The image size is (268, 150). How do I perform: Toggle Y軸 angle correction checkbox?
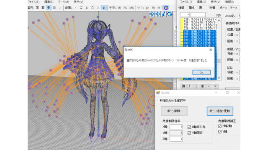(x=220, y=132)
